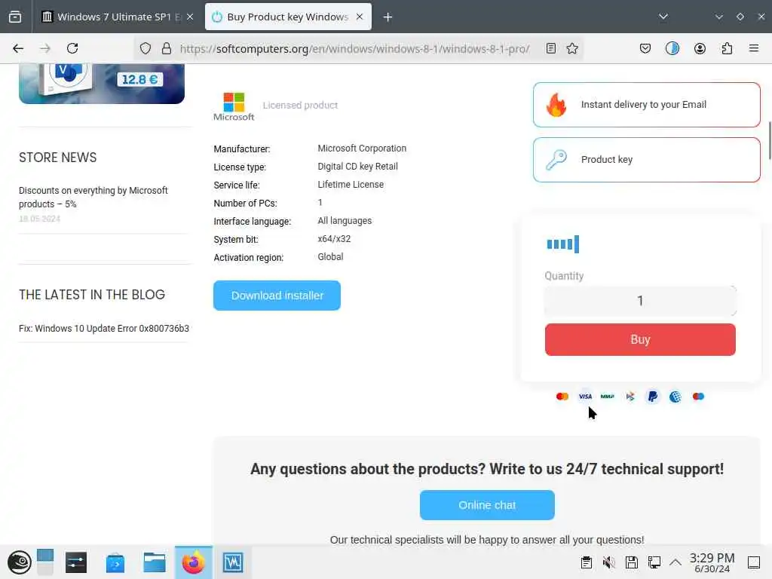Unmute the audio volume tray icon
772x579 pixels.
tap(609, 562)
